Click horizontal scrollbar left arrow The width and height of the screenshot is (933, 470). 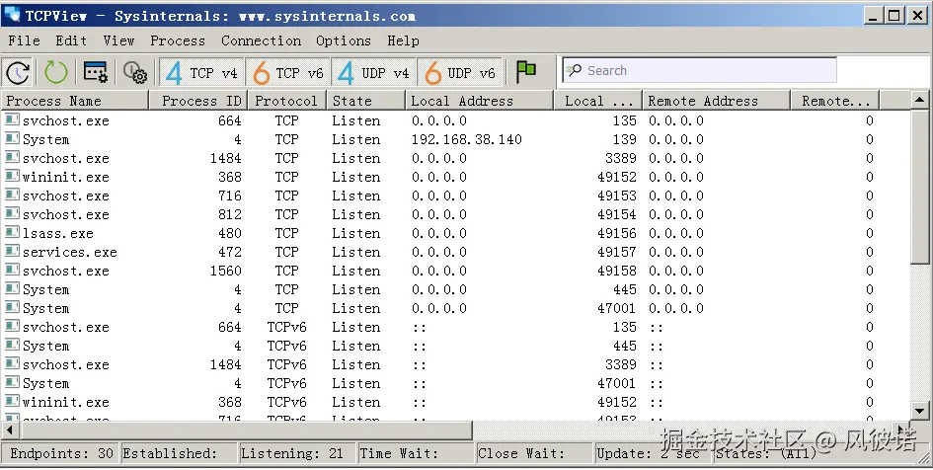10,430
